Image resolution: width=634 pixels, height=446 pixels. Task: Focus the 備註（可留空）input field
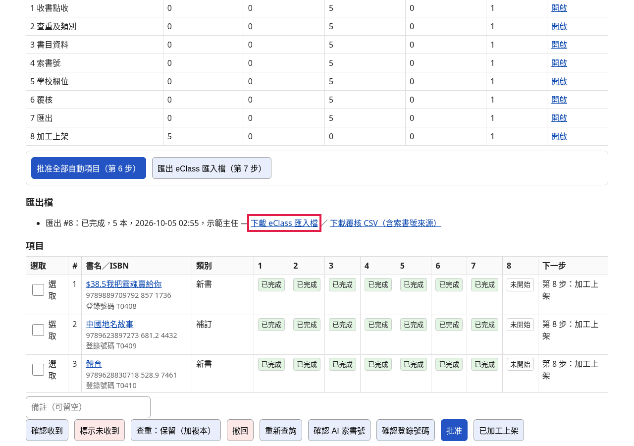(x=88, y=407)
